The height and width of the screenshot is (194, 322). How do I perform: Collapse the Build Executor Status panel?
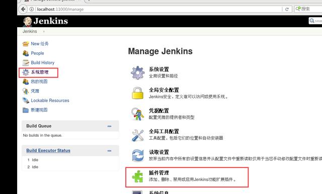[x=109, y=151]
